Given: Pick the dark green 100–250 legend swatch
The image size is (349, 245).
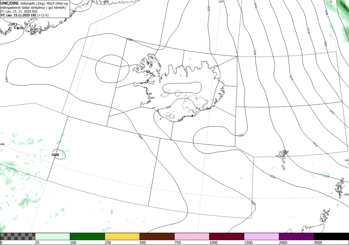Looking at the screenshot, I should [x=88, y=236].
